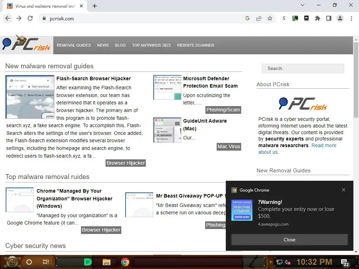Open TOP ANTIVIRUS 2023 menu item
Viewport: 359px width, 269px height.
pos(151,45)
